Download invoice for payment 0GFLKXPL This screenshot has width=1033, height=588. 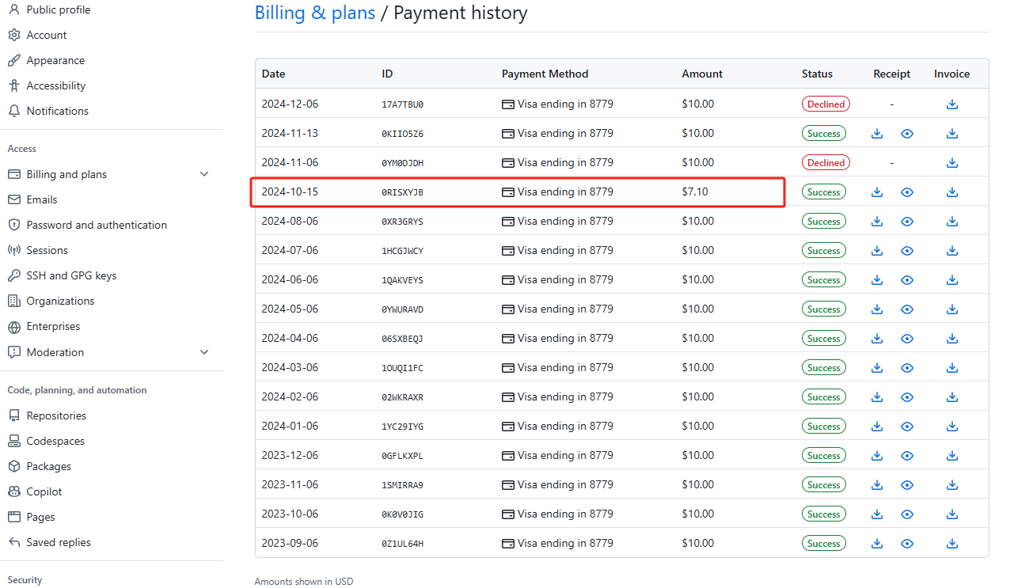pos(952,456)
